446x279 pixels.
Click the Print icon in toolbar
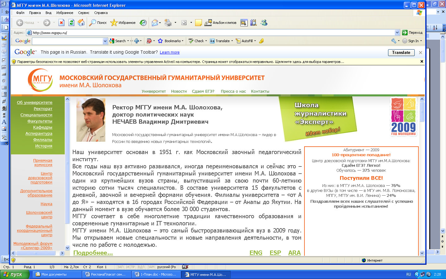(168, 23)
